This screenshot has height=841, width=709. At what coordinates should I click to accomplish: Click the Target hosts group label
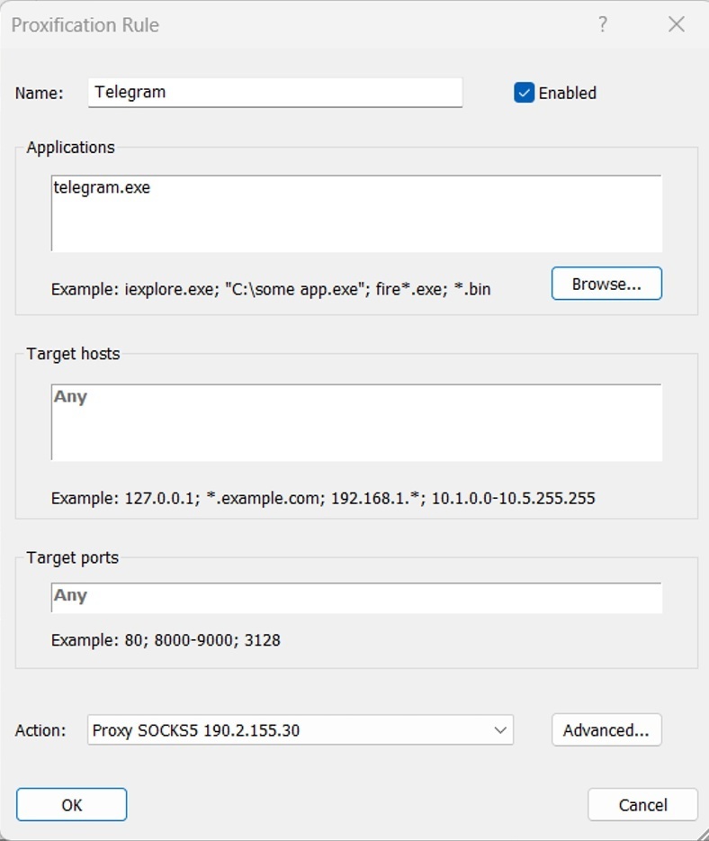click(x=74, y=354)
